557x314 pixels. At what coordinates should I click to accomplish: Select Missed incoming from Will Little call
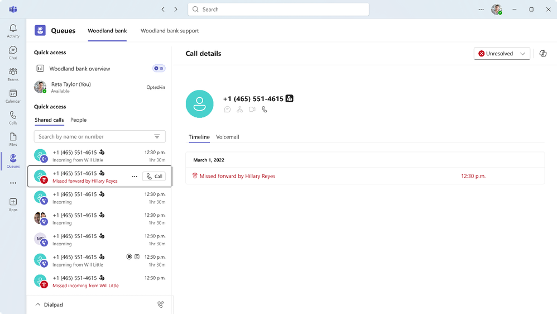pyautogui.click(x=99, y=281)
